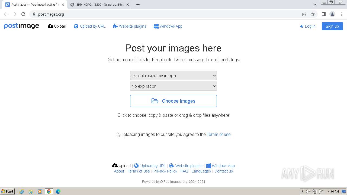Expand the 'Do not resize my image' dropdown
The width and height of the screenshot is (347, 195).
coord(173,76)
